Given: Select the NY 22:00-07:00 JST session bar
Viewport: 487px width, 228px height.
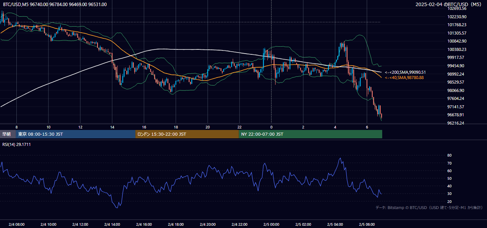Looking at the screenshot, I should click(311, 134).
